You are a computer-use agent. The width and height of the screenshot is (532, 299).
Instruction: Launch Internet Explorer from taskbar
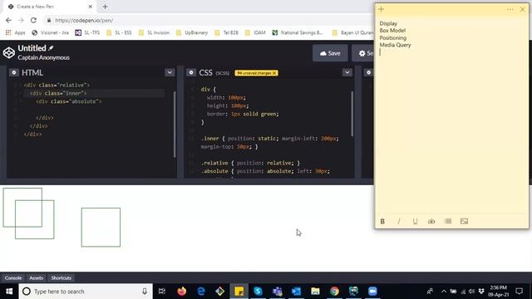pyautogui.click(x=201, y=292)
